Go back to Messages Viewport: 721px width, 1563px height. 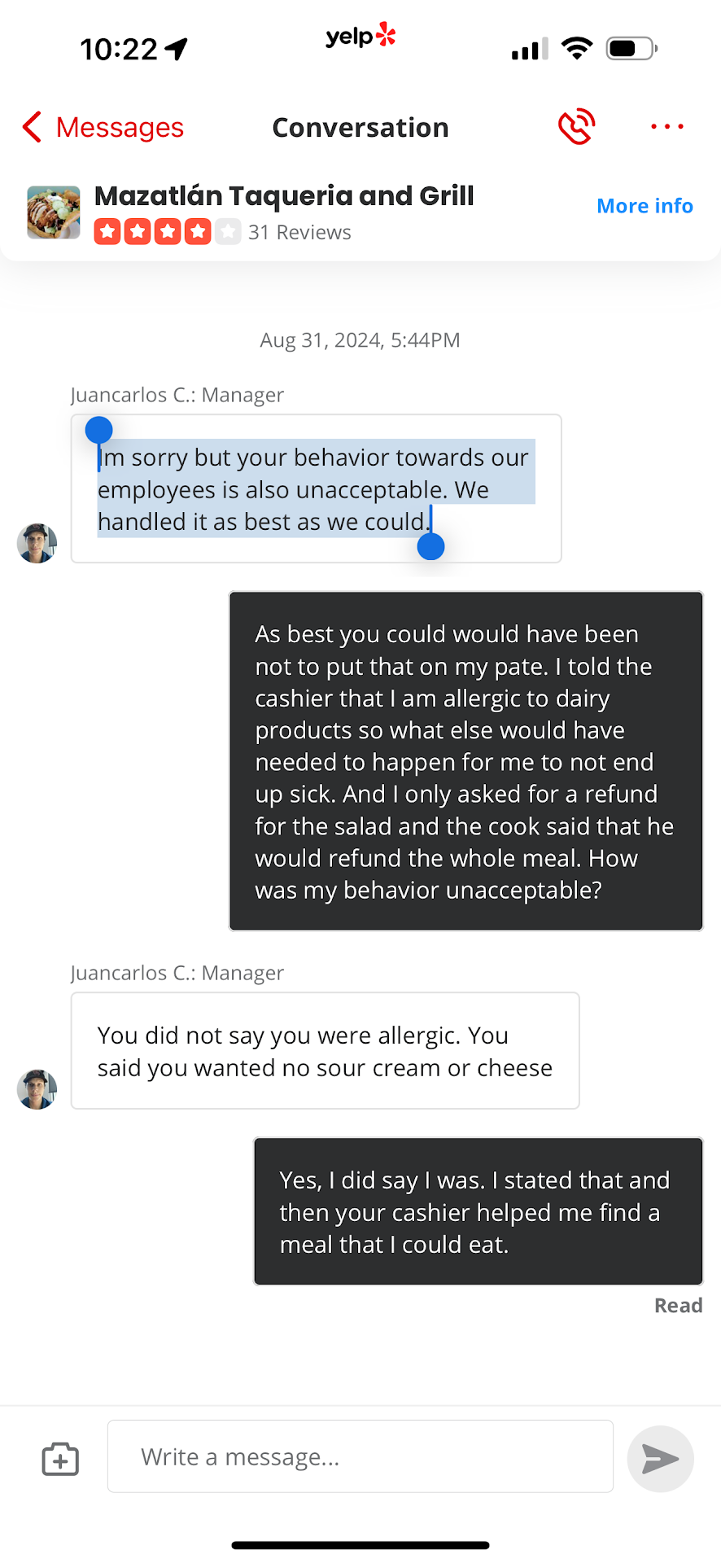119,128
